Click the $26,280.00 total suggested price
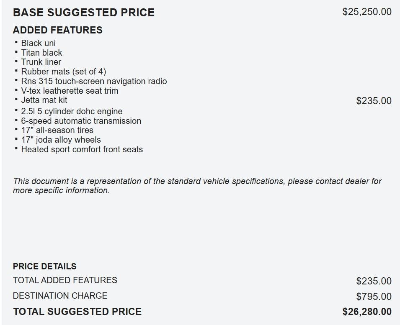400x325 pixels. pyautogui.click(x=367, y=312)
